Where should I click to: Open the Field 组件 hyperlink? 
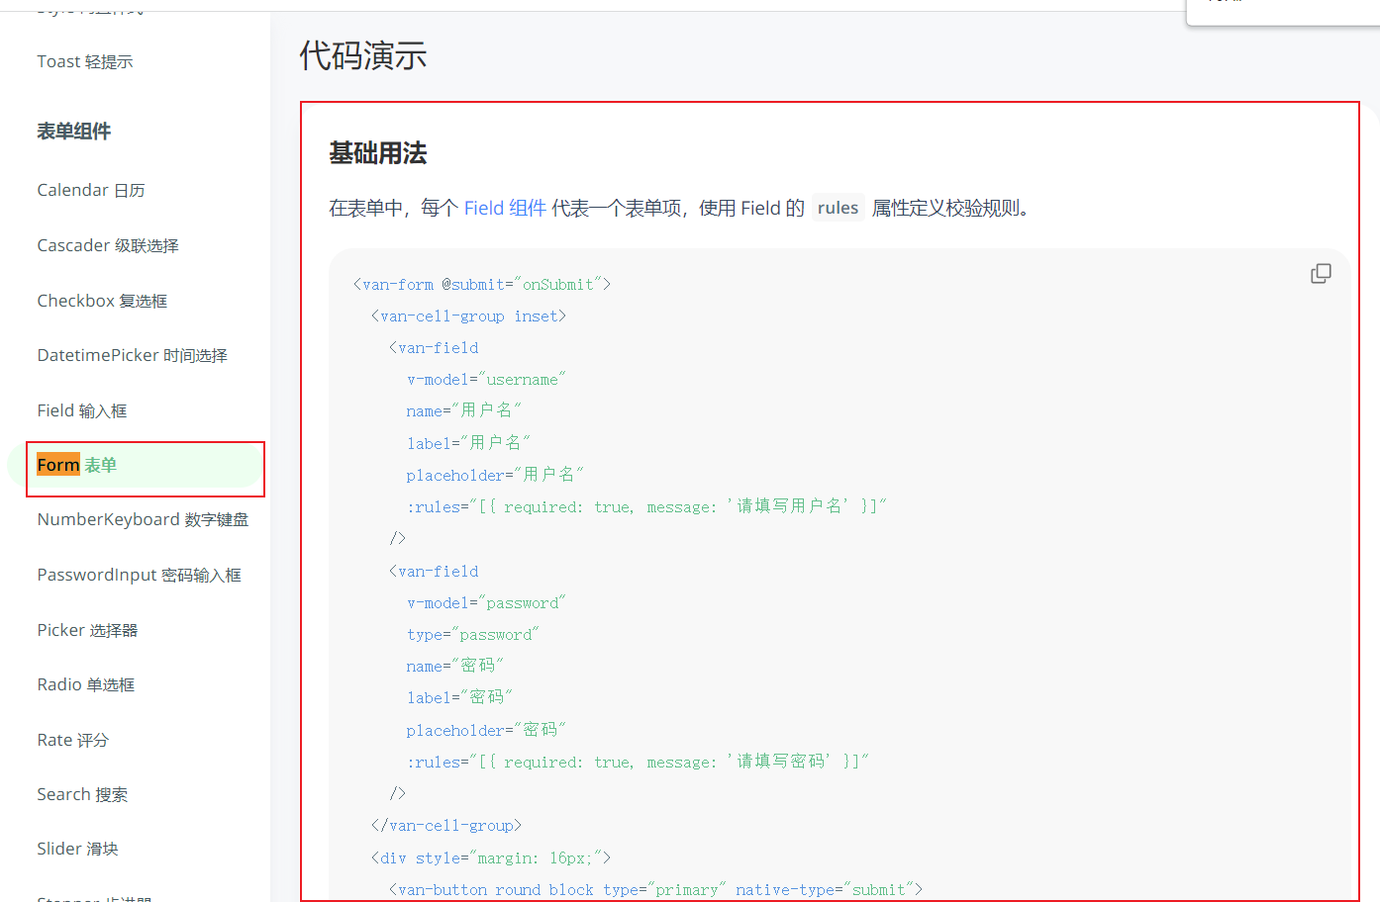[505, 208]
